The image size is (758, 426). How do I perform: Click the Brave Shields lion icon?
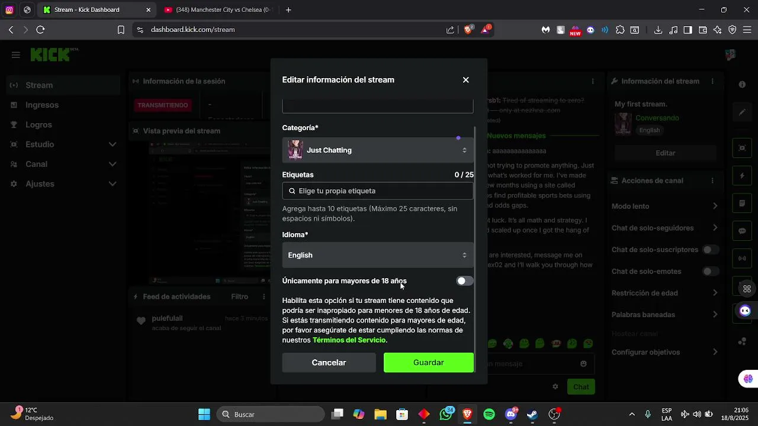[468, 30]
